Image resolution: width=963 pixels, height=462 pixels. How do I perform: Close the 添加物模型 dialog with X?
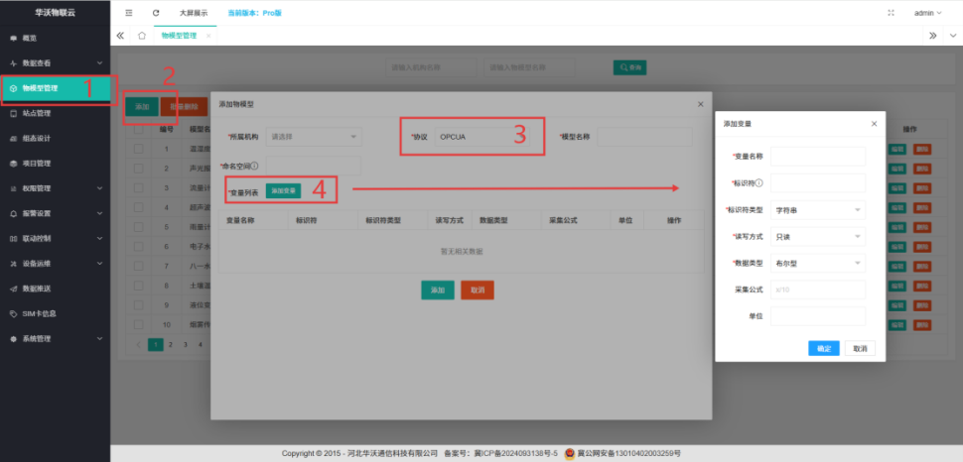click(x=699, y=104)
